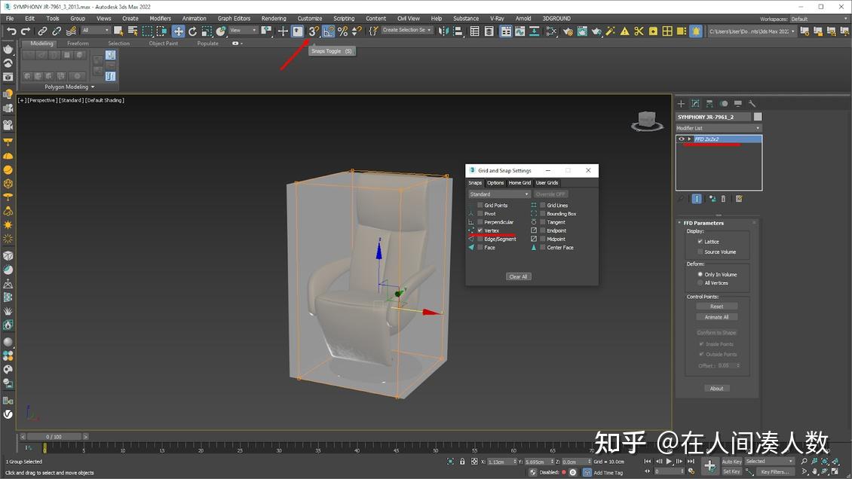Enable the Vertex snap checkbox
This screenshot has width=852, height=479.
[x=480, y=230]
